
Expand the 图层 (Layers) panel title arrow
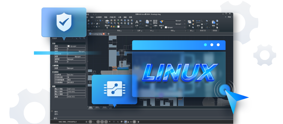[x=121, y=31]
